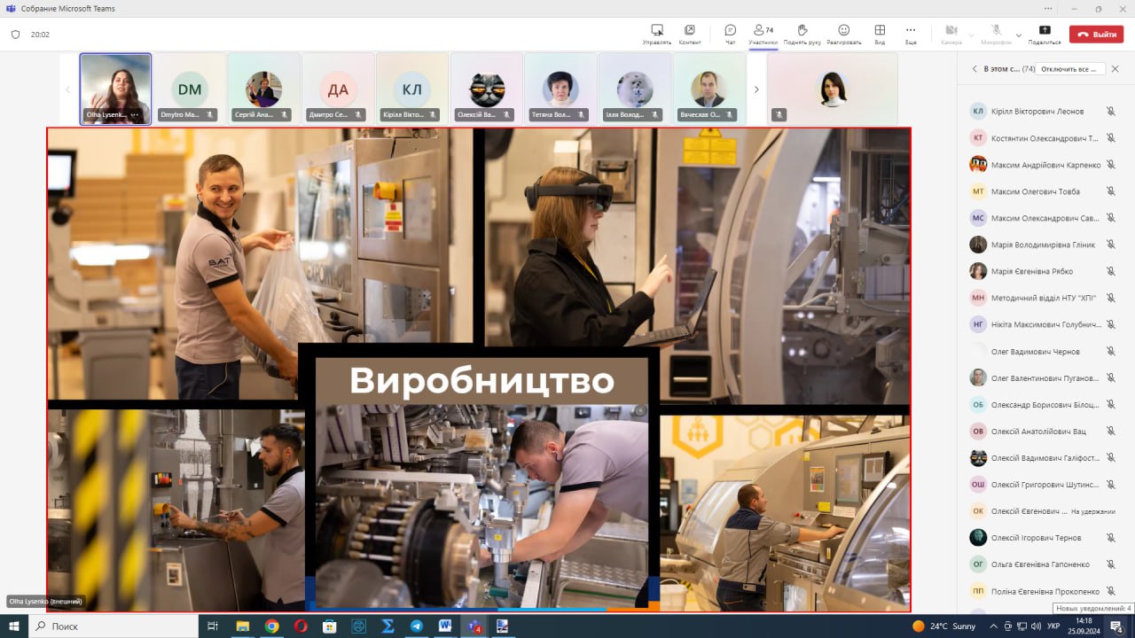Select participant Олексій Ігорович Тернов
The height and width of the screenshot is (638, 1135).
[1043, 537]
